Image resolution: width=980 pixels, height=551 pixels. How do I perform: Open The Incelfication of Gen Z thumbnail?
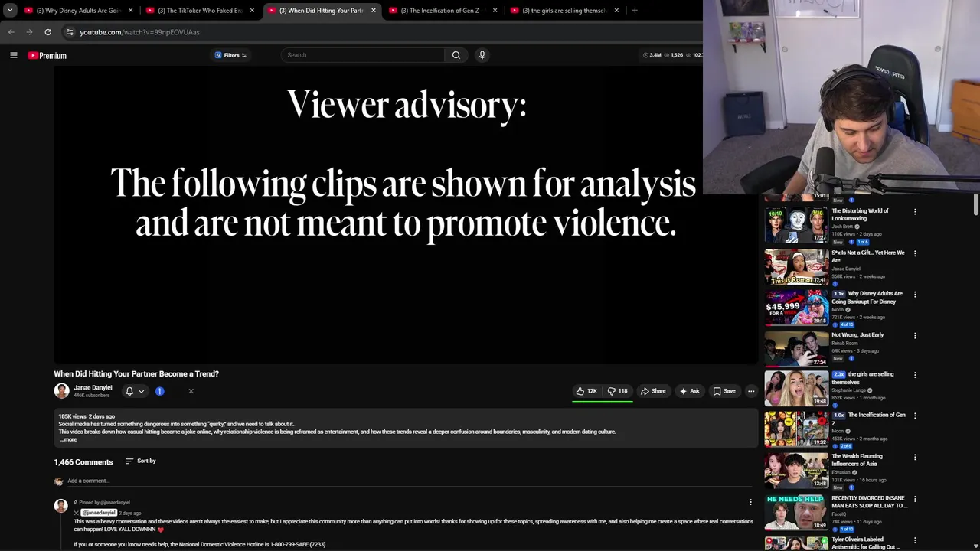pos(796,429)
